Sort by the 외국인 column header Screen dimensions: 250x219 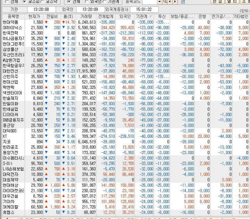coord(125,16)
